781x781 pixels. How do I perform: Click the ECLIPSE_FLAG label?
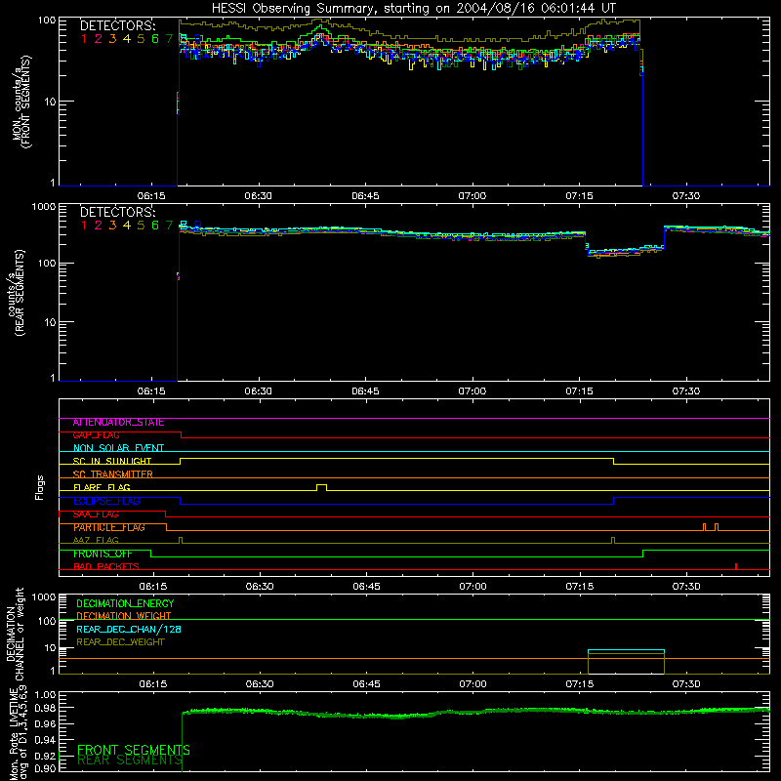[x=106, y=501]
